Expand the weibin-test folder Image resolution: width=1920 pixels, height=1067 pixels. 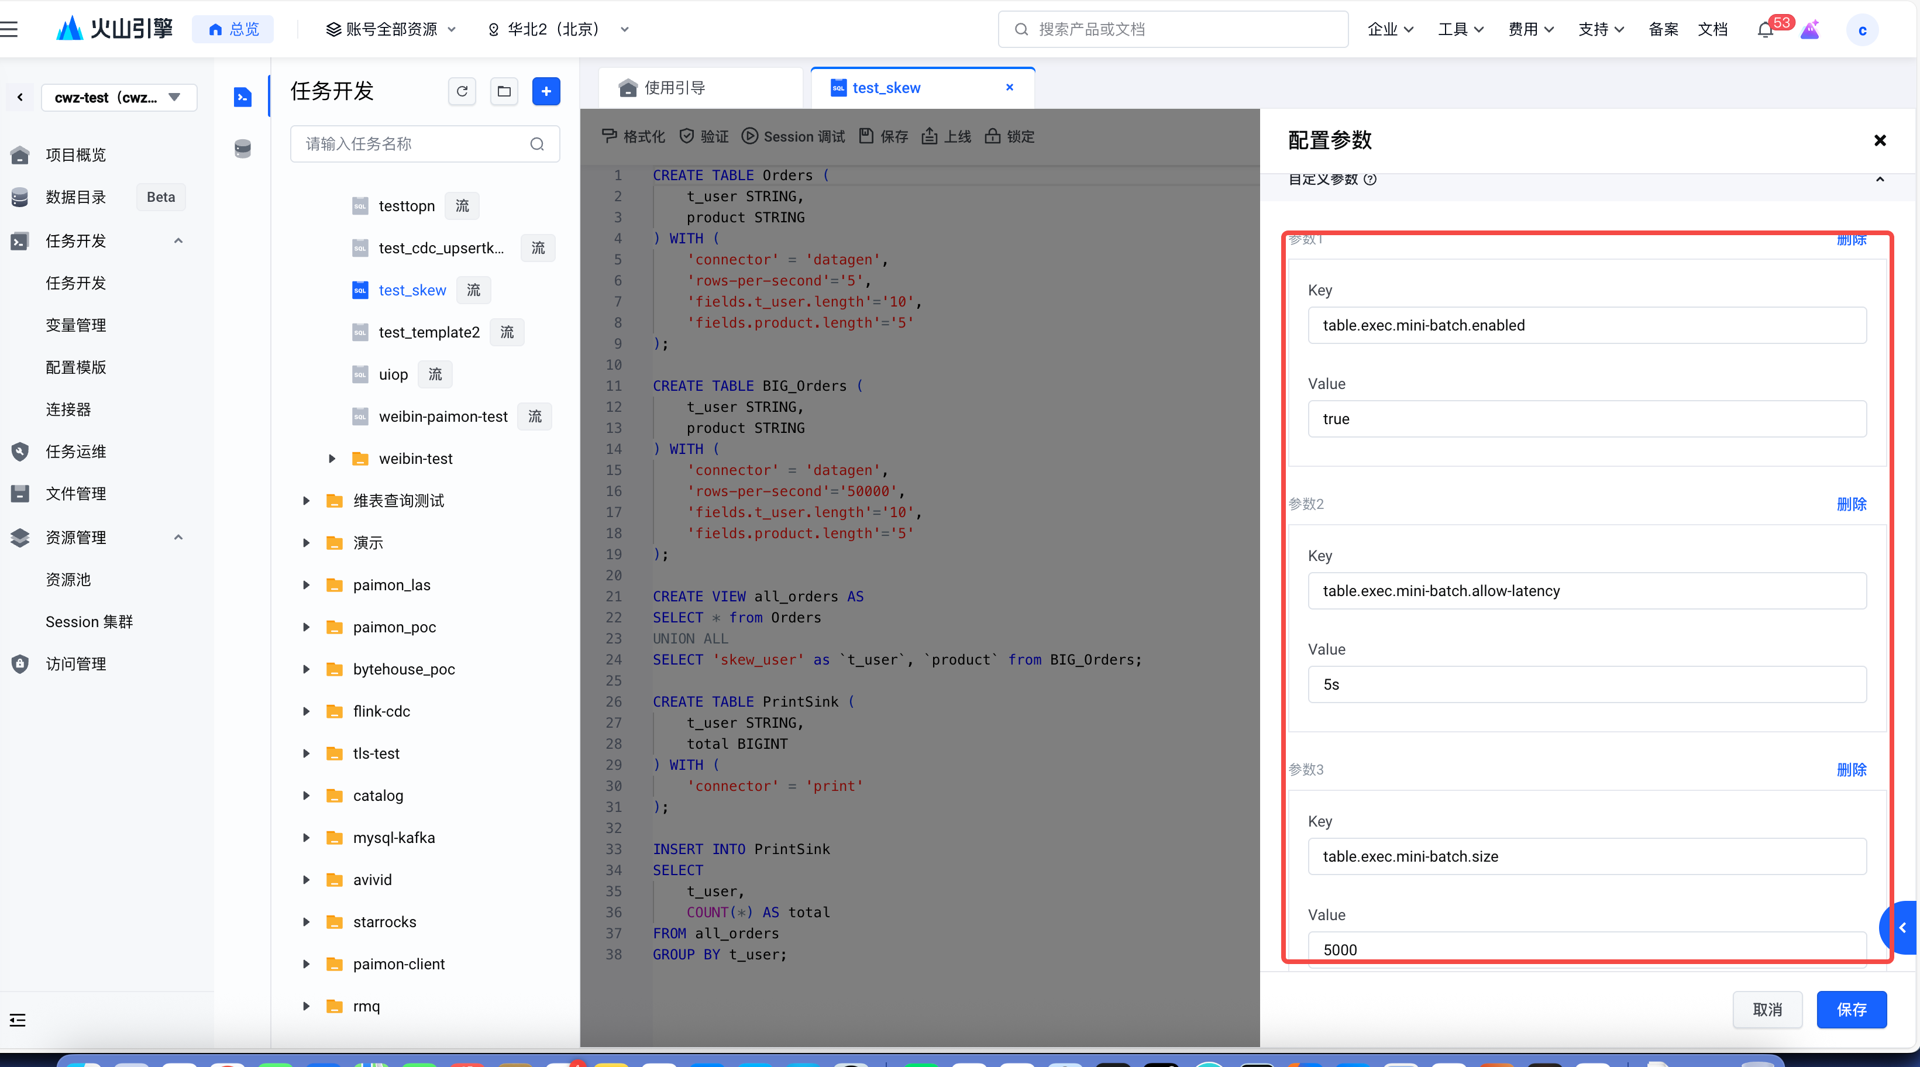[x=332, y=459]
